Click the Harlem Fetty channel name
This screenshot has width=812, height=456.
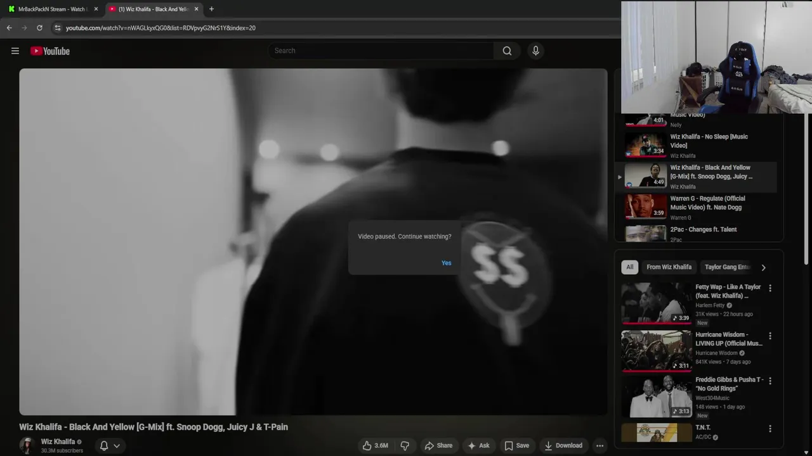click(x=710, y=305)
